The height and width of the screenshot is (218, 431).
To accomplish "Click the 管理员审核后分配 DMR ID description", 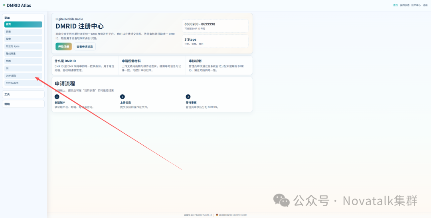I will (202, 107).
